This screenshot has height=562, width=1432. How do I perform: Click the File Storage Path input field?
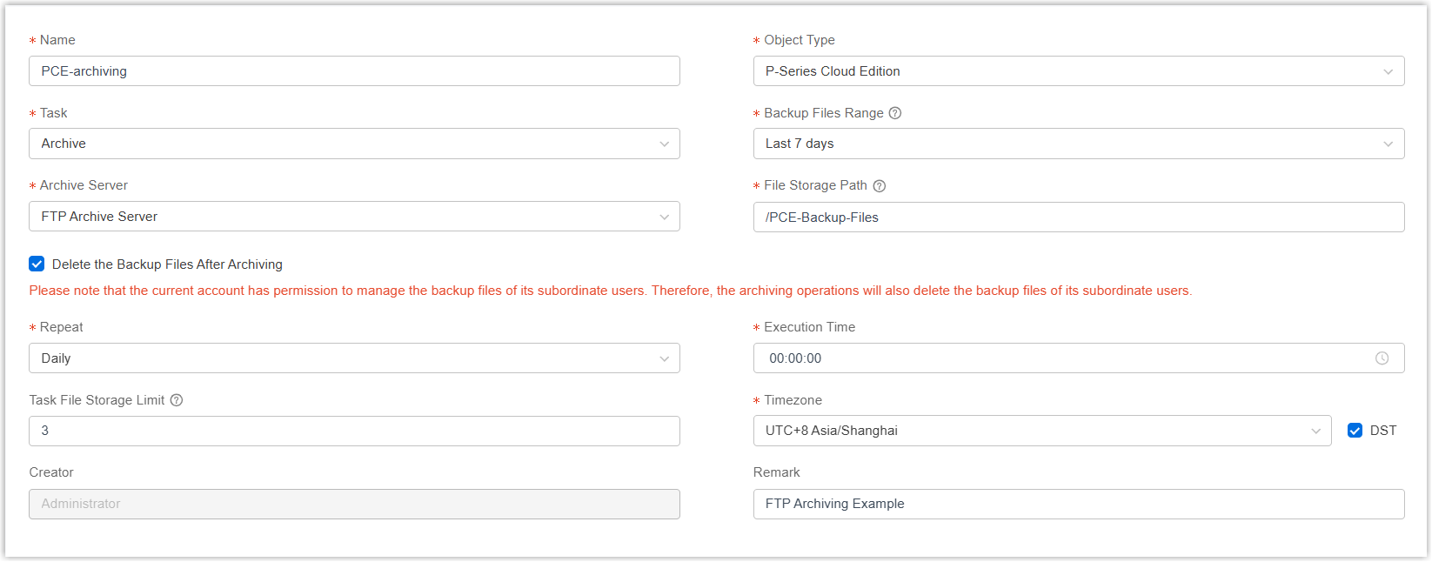[1078, 217]
